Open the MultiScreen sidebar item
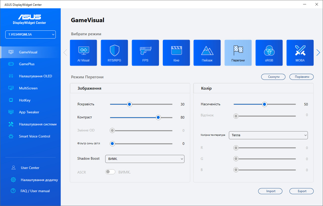 [28, 88]
